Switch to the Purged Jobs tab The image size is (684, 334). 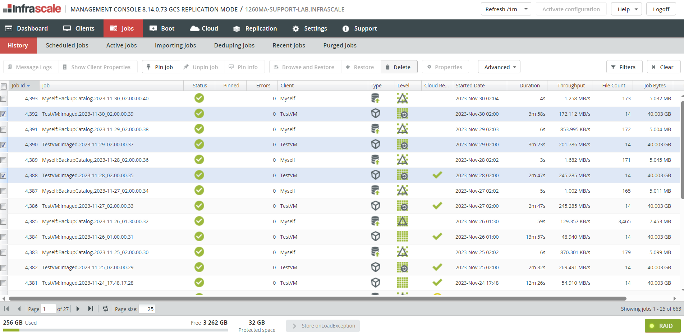340,45
